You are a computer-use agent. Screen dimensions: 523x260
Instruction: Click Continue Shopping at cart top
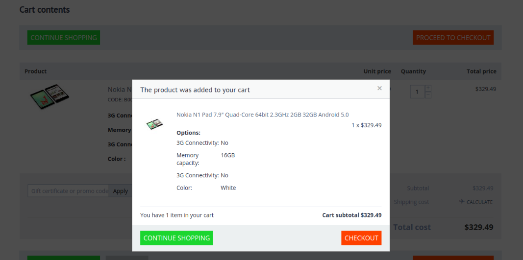click(x=64, y=38)
